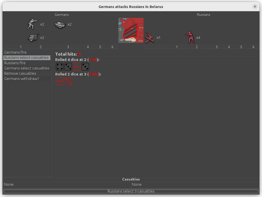Select the 'Russians fire' step
262x197 pixels.
coord(15,63)
